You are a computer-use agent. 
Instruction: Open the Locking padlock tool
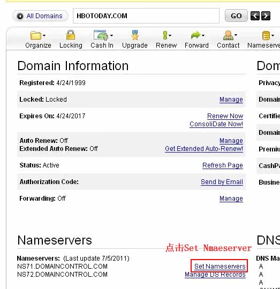(x=71, y=35)
